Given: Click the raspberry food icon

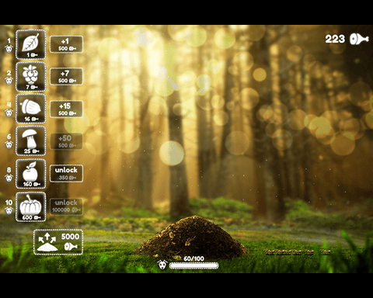Looking at the screenshot, I should pos(31,77).
